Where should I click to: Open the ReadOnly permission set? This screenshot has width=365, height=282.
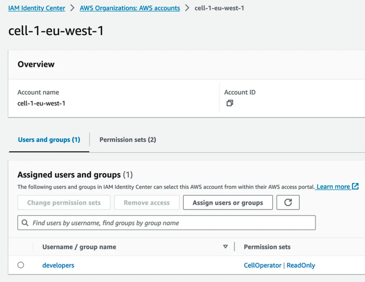(301, 265)
